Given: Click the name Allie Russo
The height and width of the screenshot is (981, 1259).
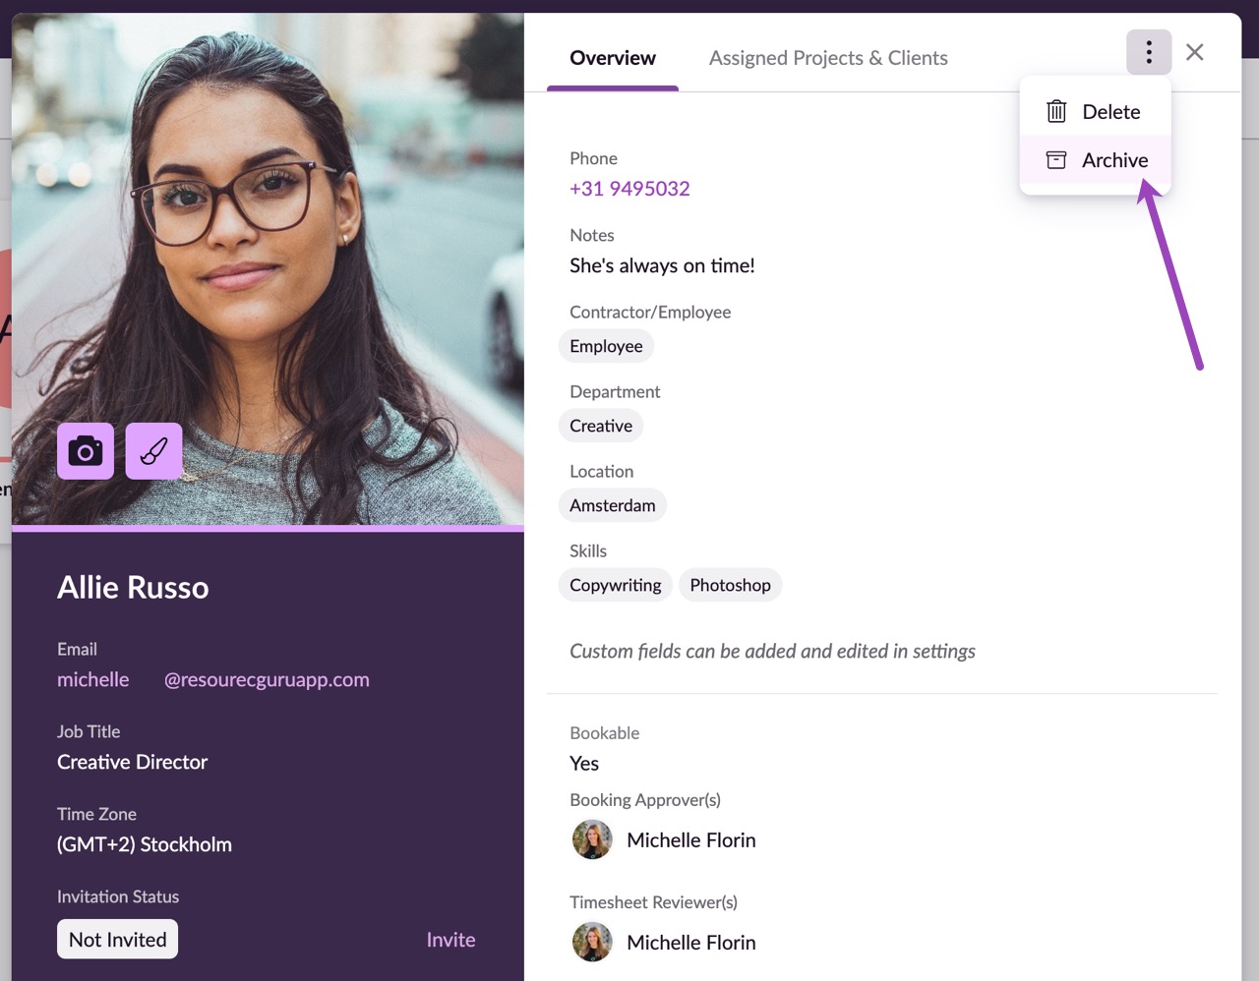Looking at the screenshot, I should [133, 587].
